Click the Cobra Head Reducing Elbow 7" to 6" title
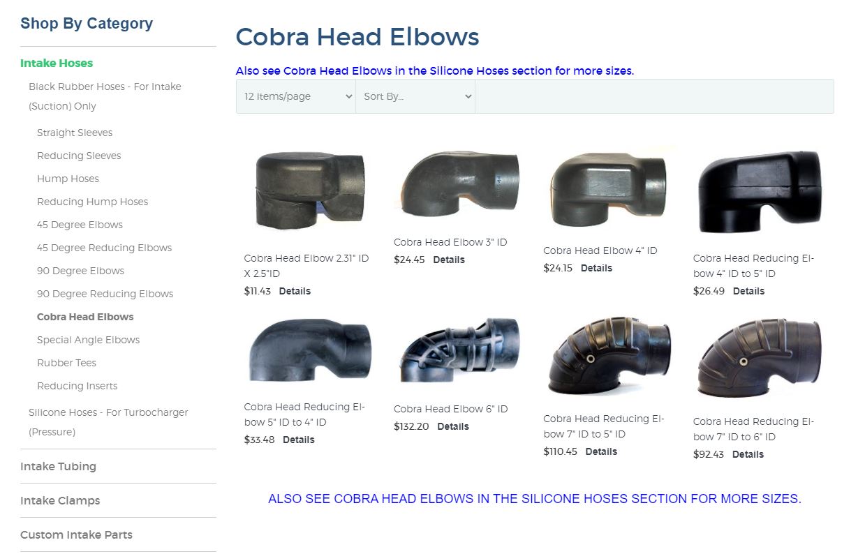865x554 pixels. click(x=754, y=429)
